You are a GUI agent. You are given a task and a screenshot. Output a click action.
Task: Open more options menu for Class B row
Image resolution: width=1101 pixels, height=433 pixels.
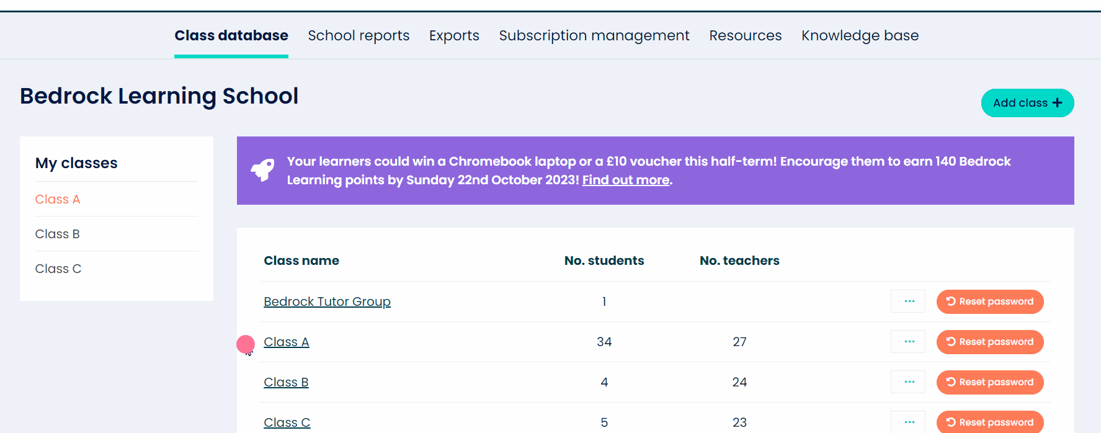909,382
